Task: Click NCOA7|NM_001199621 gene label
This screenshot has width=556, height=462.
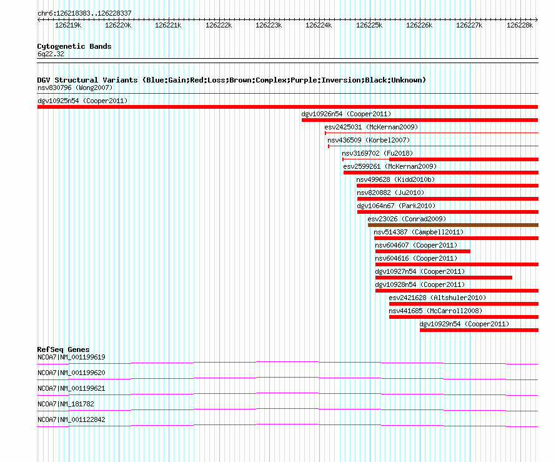Action: (x=71, y=389)
